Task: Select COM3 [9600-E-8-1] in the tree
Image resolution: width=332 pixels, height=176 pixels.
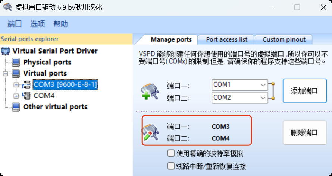Action: (65, 85)
